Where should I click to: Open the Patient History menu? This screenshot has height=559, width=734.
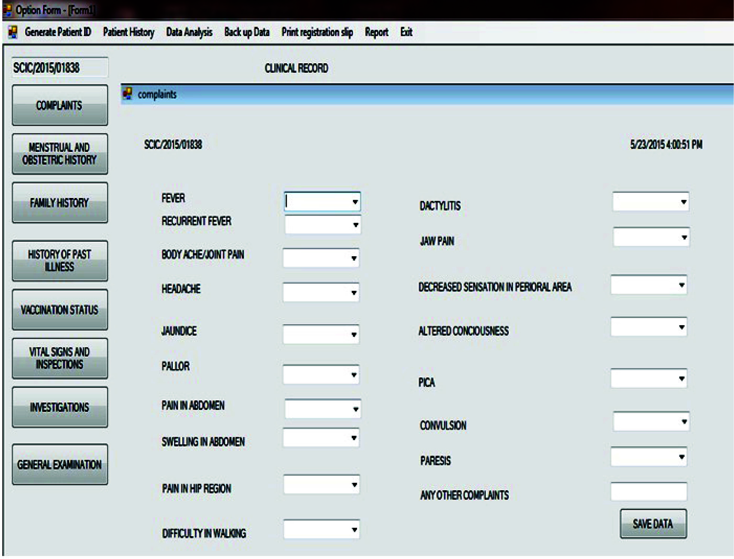click(128, 32)
